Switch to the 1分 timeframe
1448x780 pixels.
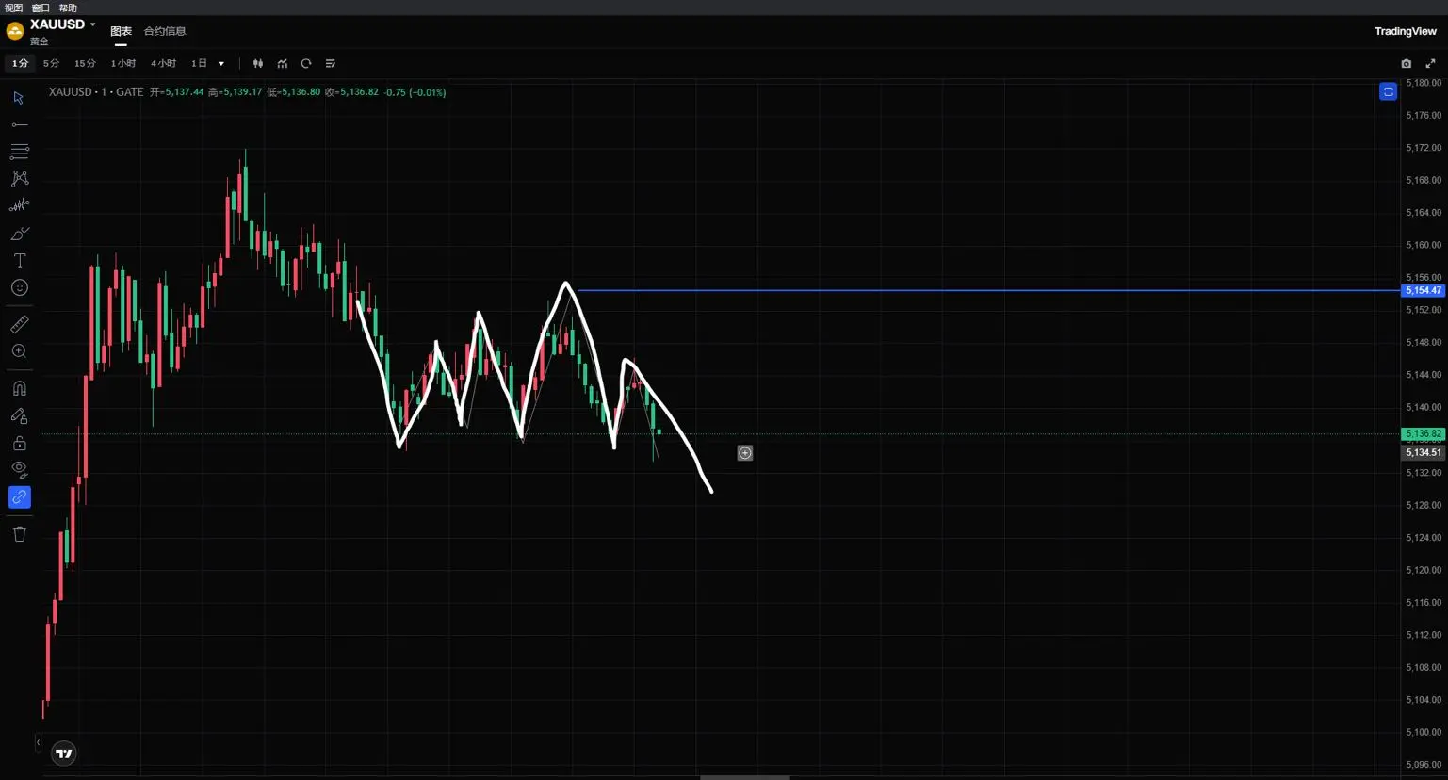(x=20, y=64)
